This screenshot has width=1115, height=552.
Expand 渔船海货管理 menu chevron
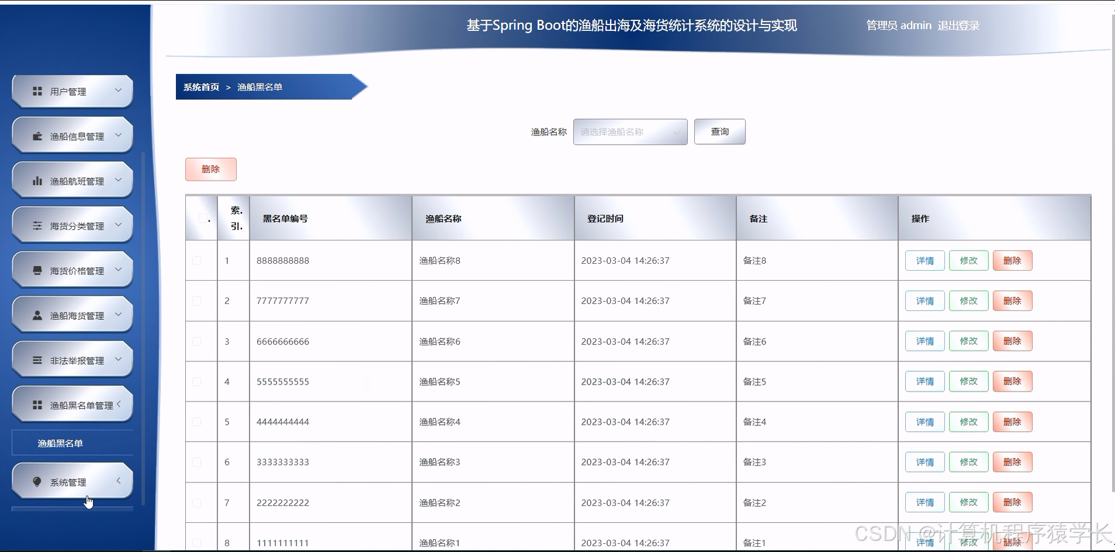click(119, 315)
